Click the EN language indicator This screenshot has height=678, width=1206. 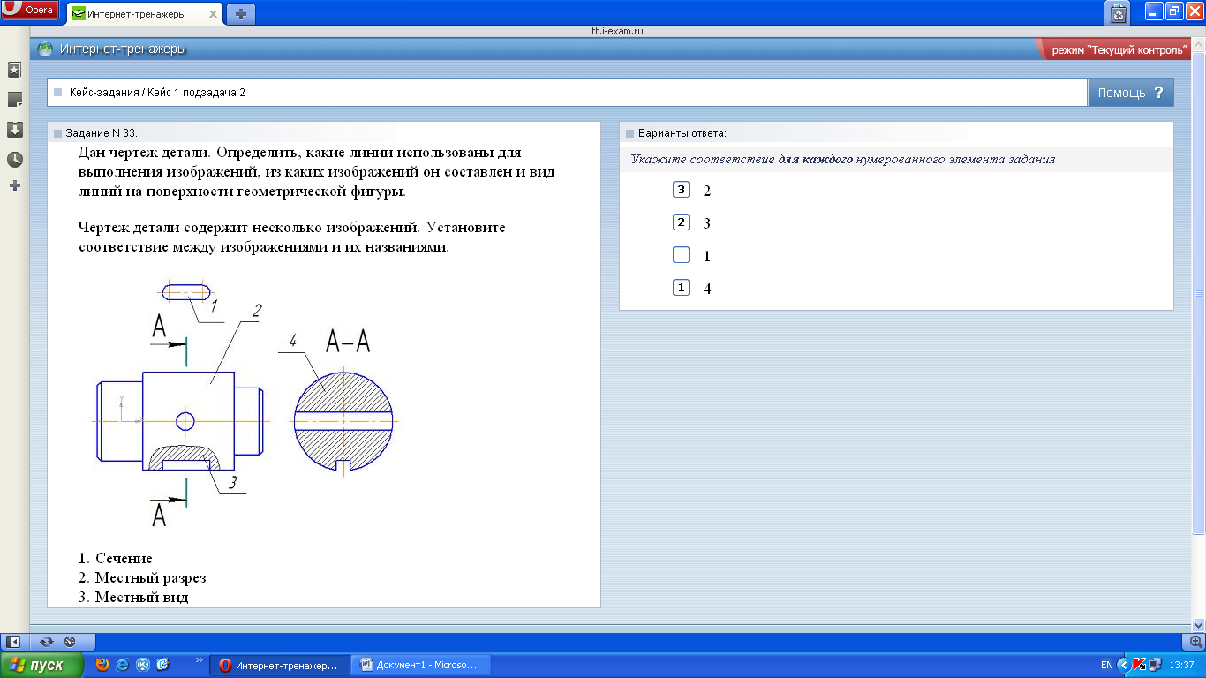pyautogui.click(x=1107, y=666)
